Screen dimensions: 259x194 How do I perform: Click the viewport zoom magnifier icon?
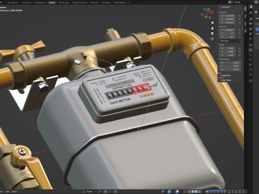tap(212, 23)
